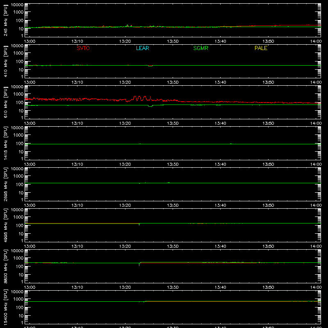Click the cyan LEAR legend label
328x328 pixels.
142,48
